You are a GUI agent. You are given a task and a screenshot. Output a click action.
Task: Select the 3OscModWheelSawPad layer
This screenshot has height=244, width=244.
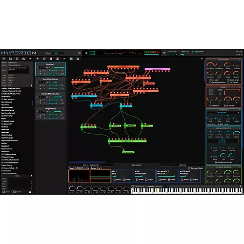point(50,99)
